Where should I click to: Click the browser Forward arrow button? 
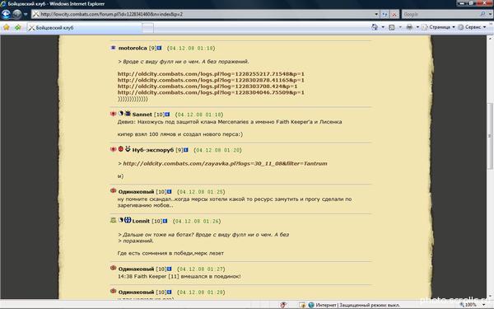coord(17,14)
